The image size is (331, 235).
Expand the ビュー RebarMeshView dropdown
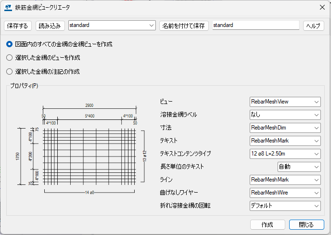pyautogui.click(x=285, y=102)
